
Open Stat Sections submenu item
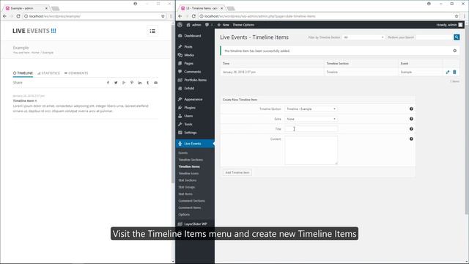pos(188,180)
